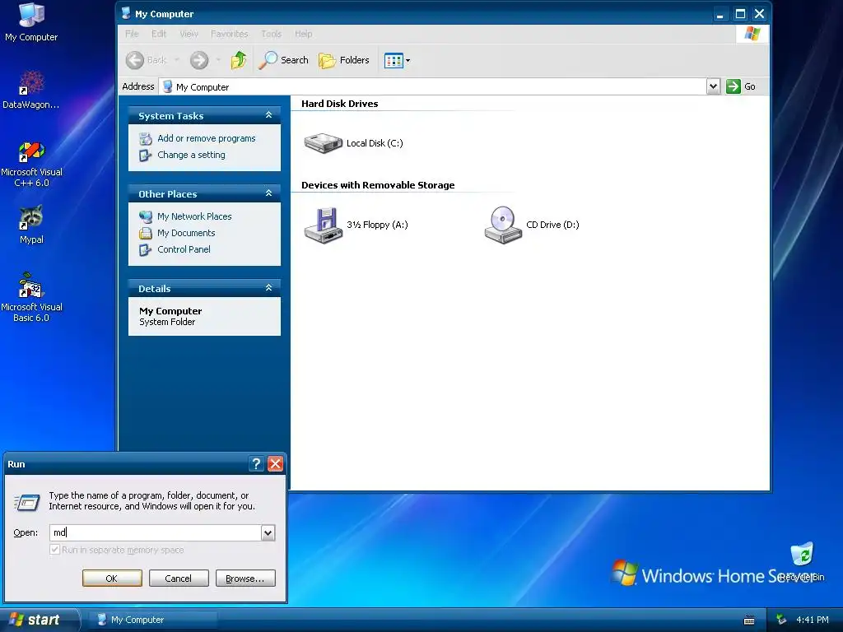Collapse the Details panel
The height and width of the screenshot is (632, 843).
[269, 288]
